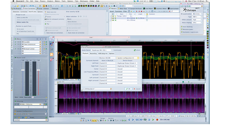
Task: Open Right front Digidesign Output Stream 4 dropdown
Action: 128,66
